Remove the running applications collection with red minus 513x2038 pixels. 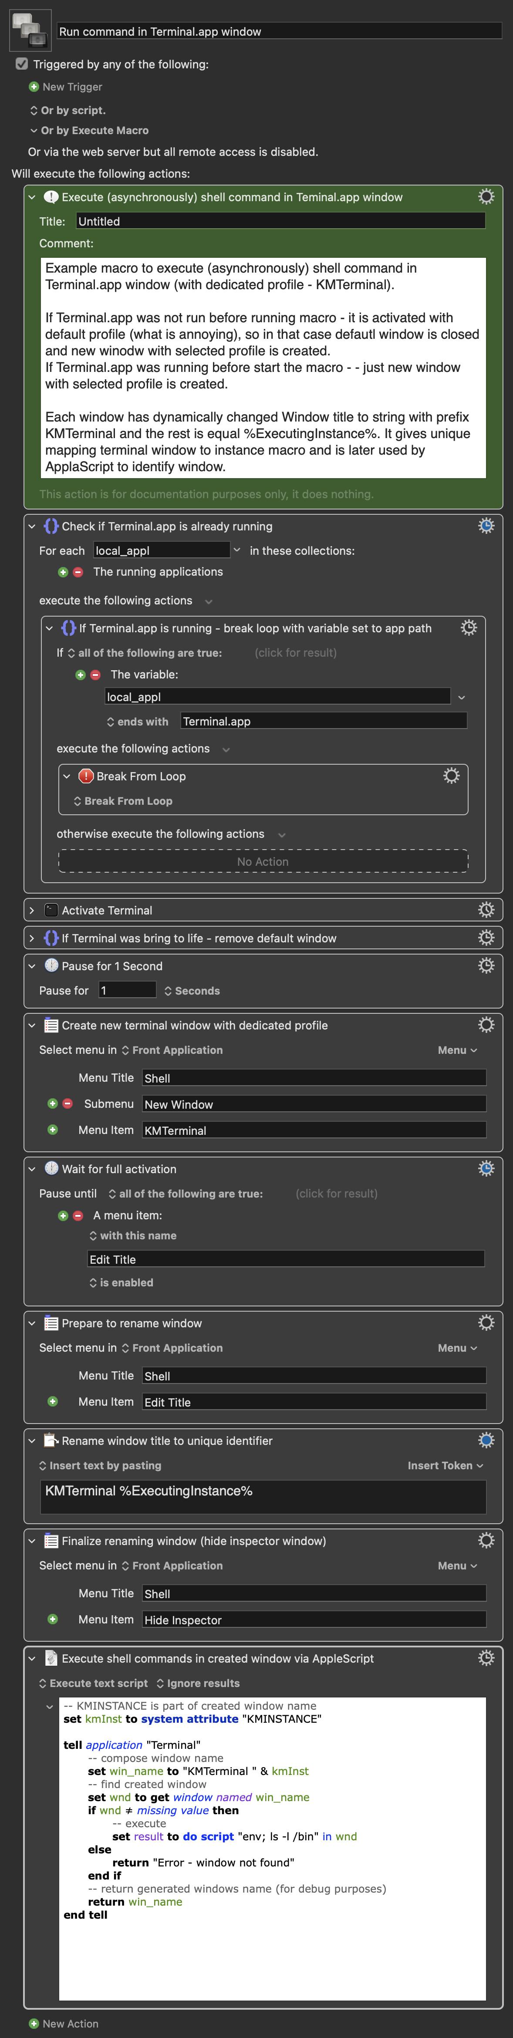tap(78, 572)
